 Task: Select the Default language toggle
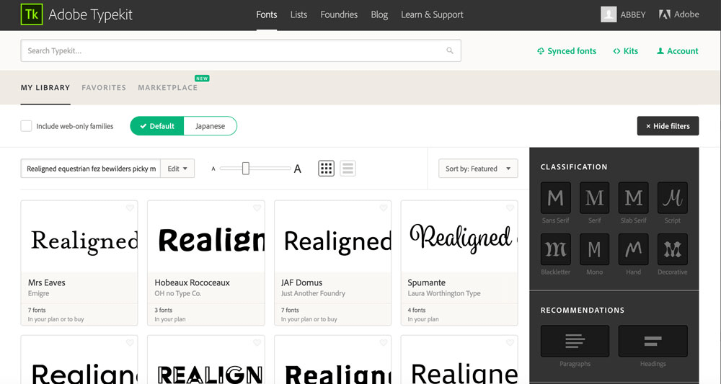pyautogui.click(x=156, y=126)
